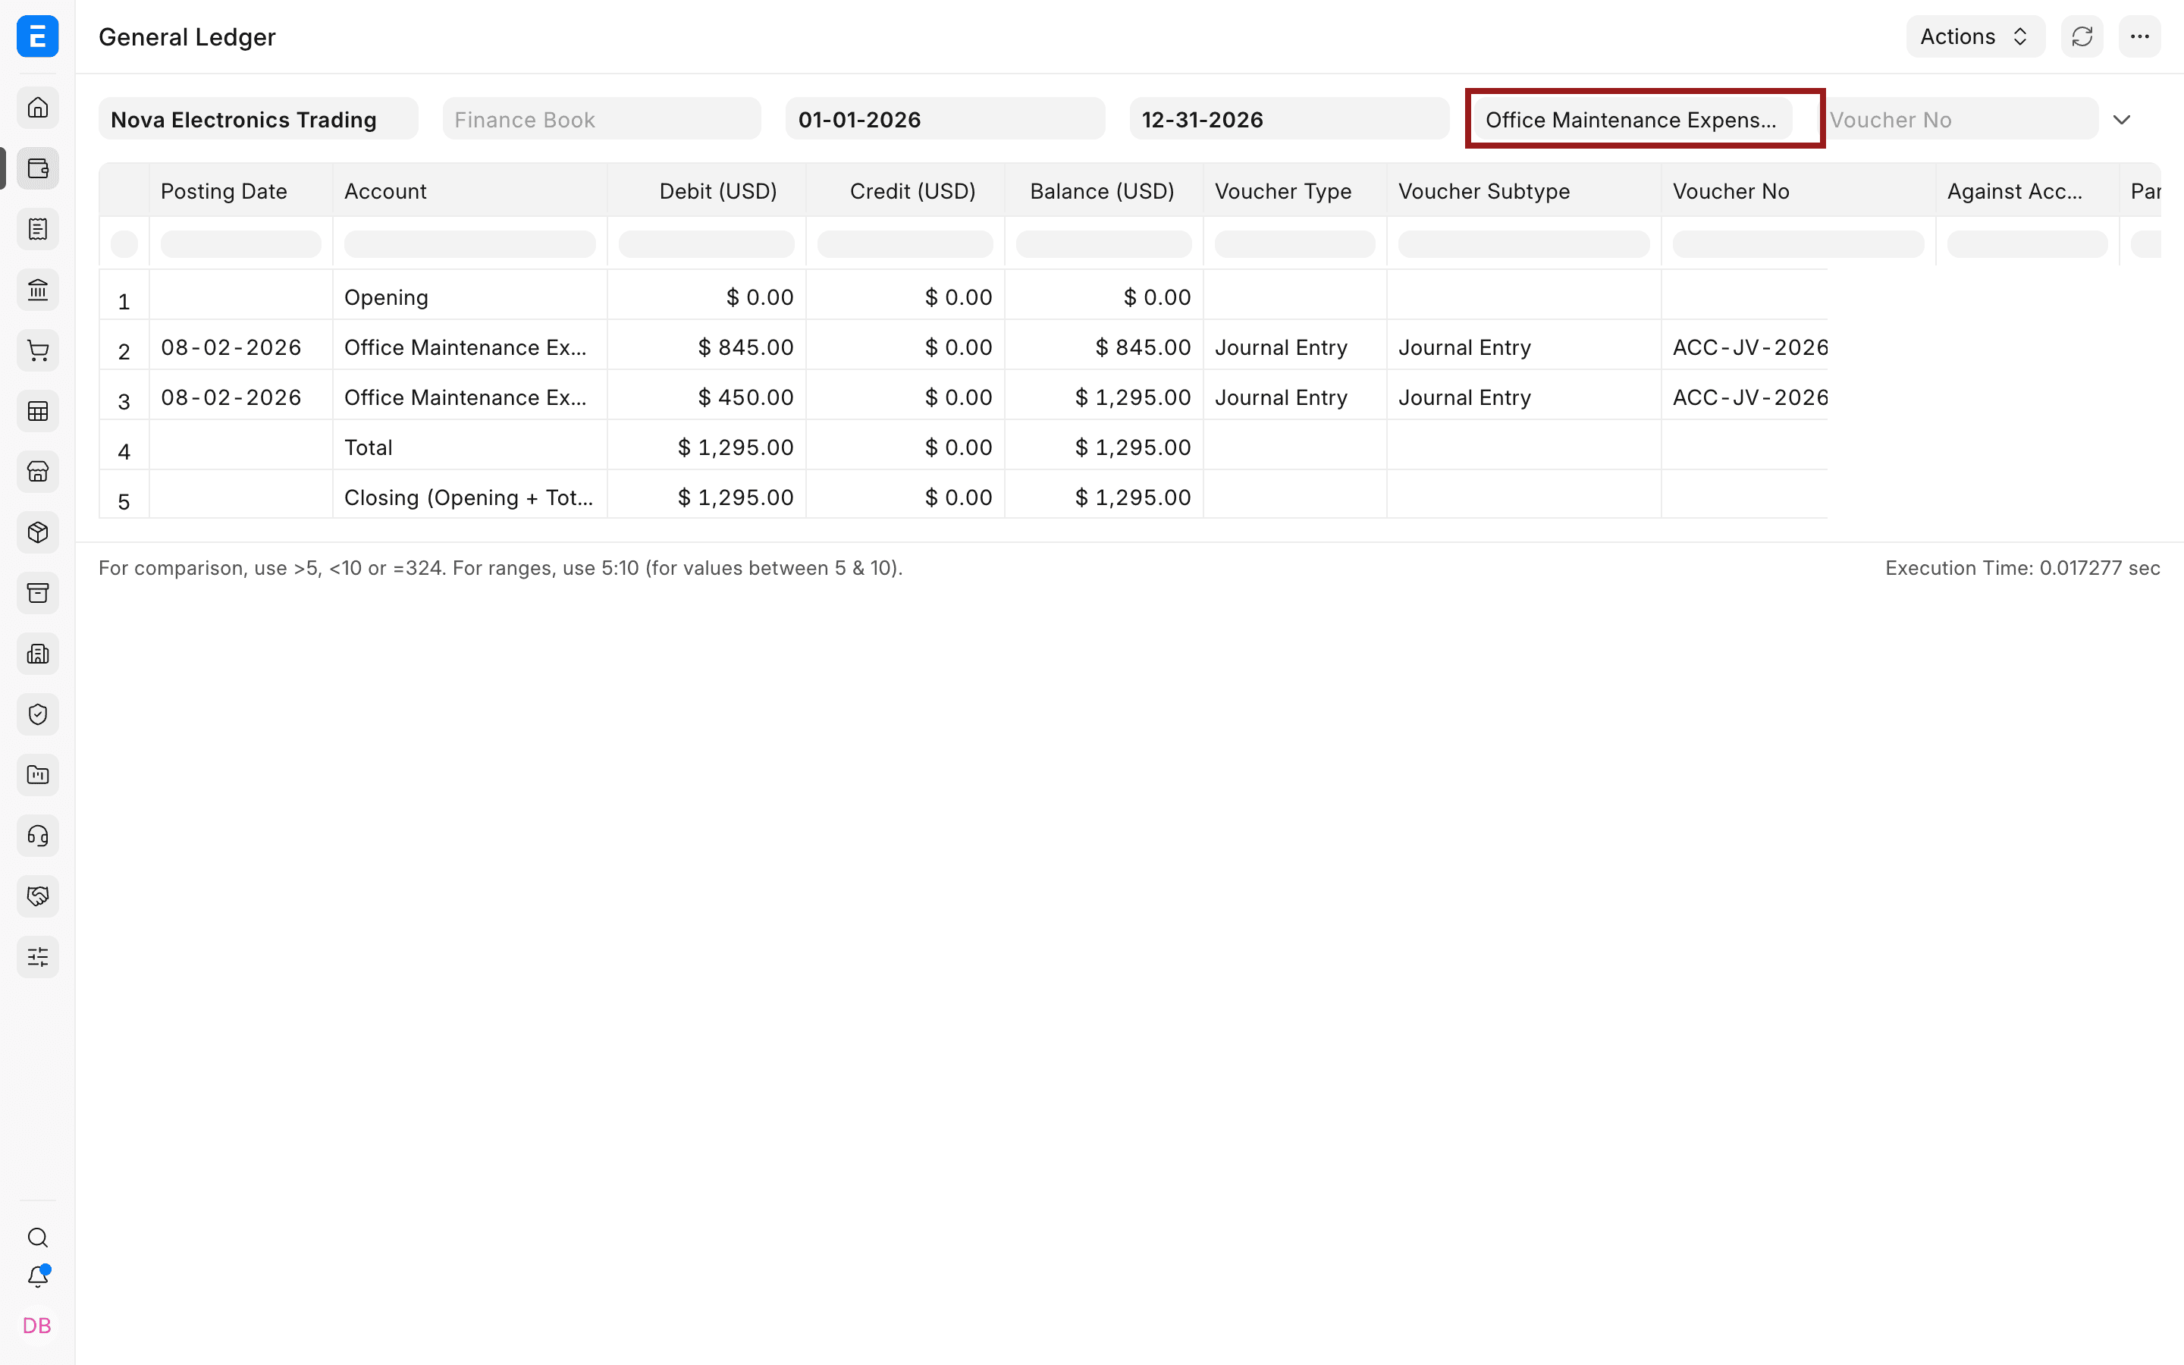
Task: Click the receipt icon in sidebar
Action: tap(38, 229)
